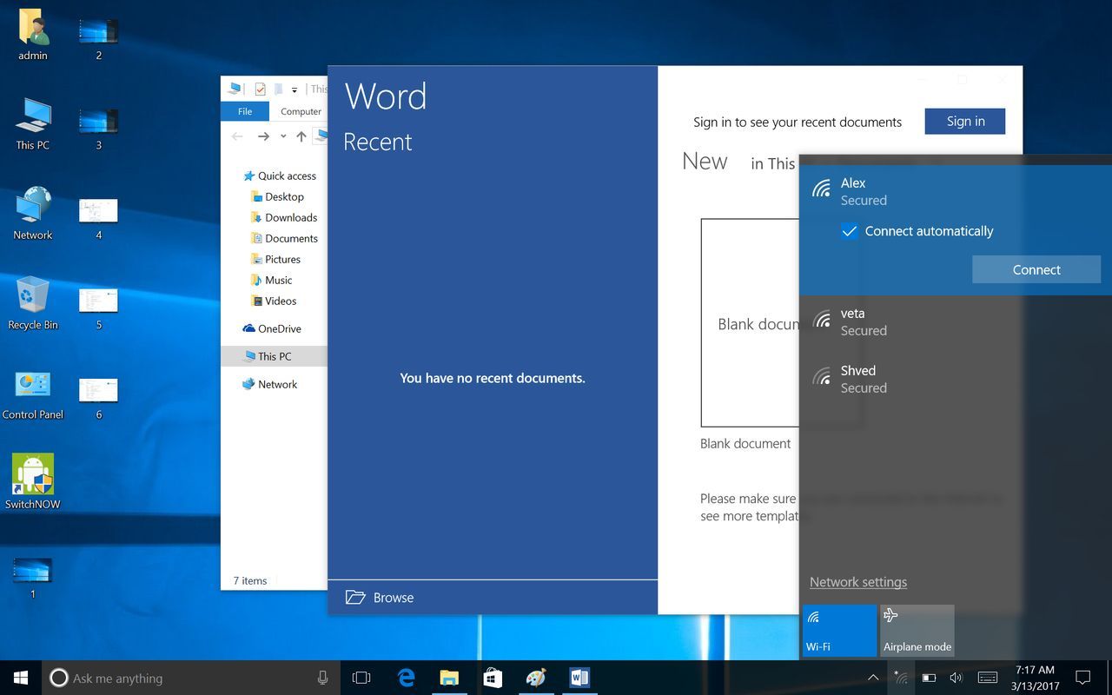Click the Up arrow in File Explorer
Image resolution: width=1112 pixels, height=695 pixels.
(x=301, y=136)
